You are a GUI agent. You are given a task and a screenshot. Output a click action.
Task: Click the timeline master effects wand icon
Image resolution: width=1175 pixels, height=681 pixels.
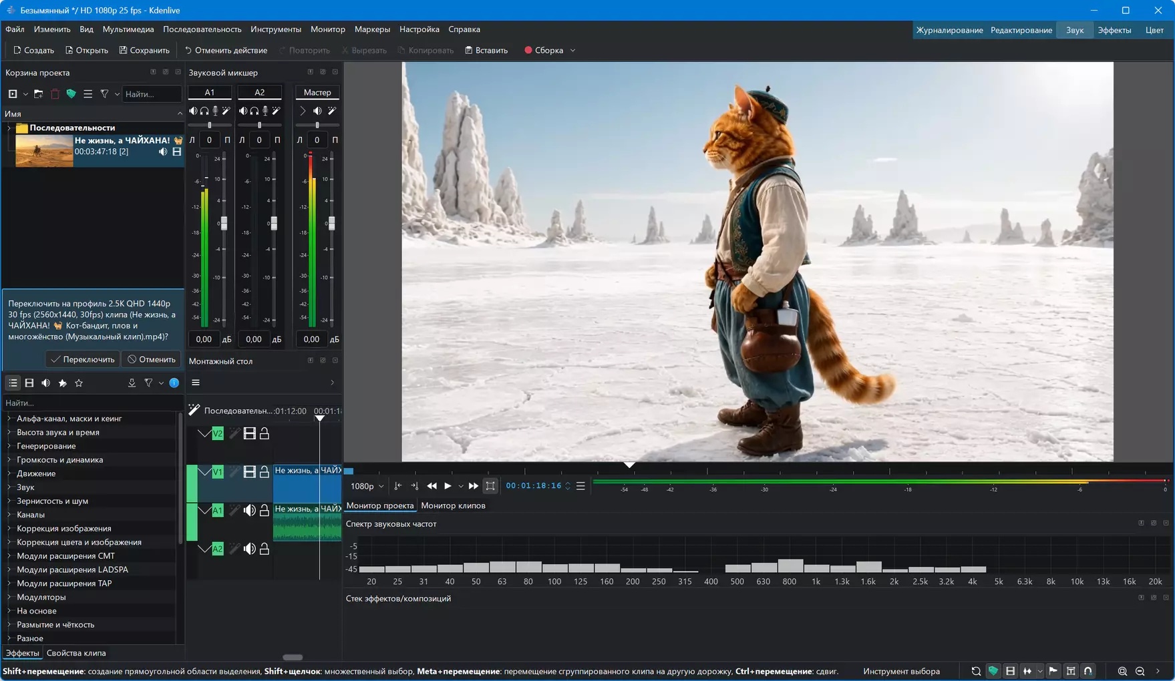point(194,410)
